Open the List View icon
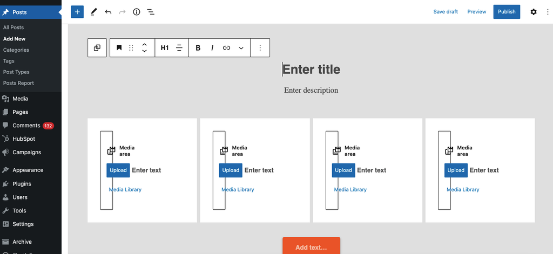 click(151, 12)
